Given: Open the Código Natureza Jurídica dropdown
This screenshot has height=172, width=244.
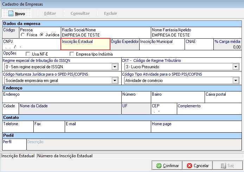Looking at the screenshot, I should 114,81.
